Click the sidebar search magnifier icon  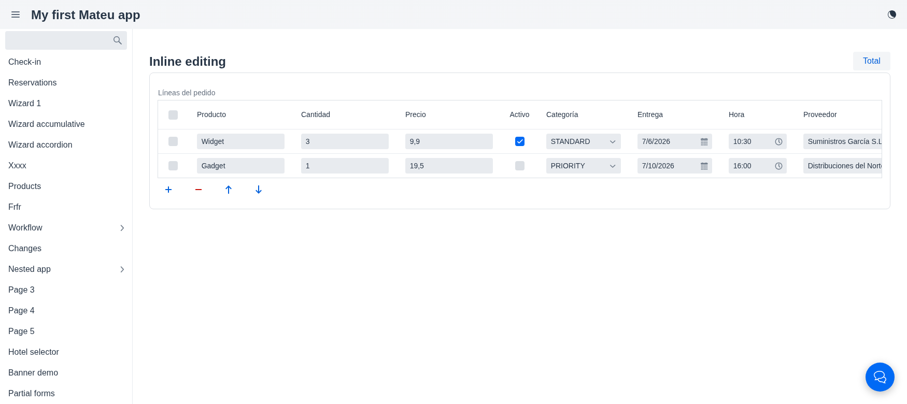(118, 40)
